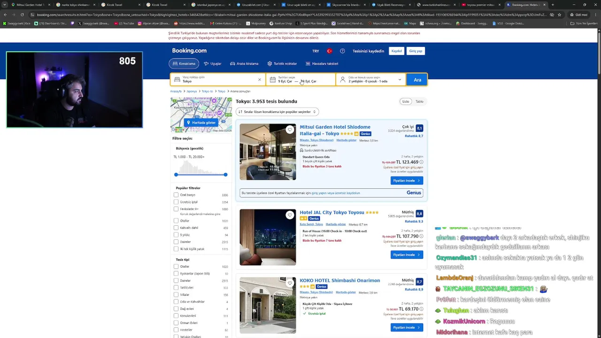Click the Tesisinizi kaydedin link
This screenshot has width=601, height=338.
369,51
